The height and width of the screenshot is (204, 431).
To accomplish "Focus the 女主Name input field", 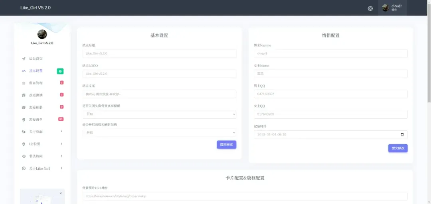I will pyautogui.click(x=331, y=74).
